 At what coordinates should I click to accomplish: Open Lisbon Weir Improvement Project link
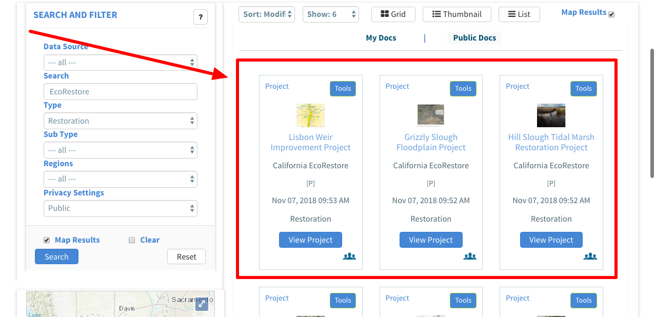310,142
